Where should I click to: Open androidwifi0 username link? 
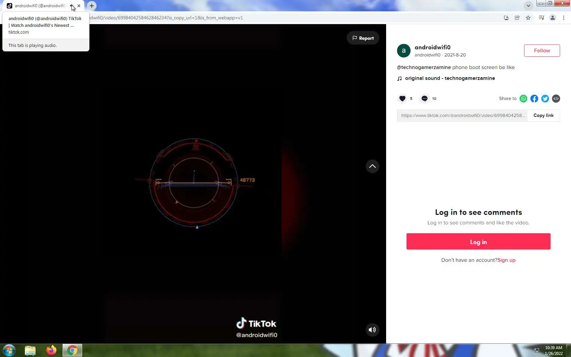coord(432,47)
